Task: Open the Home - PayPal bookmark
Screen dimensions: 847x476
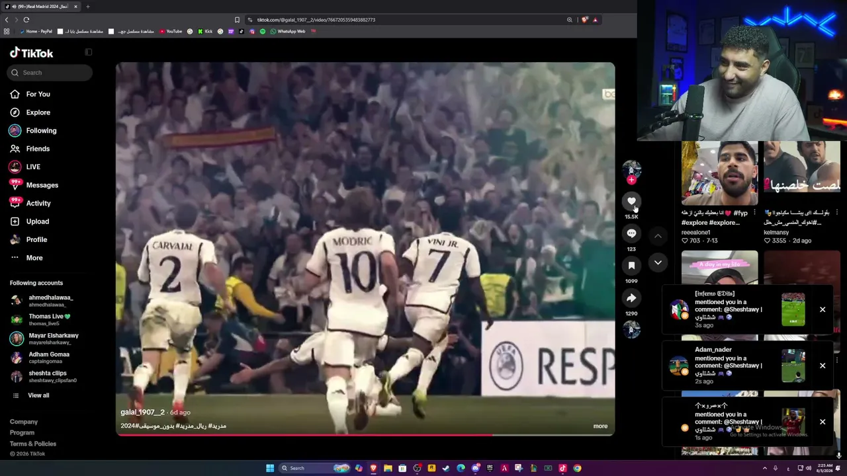Action: point(35,31)
